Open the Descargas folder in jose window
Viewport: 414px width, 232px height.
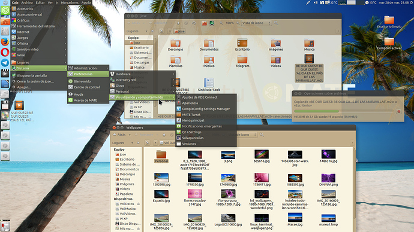click(175, 45)
